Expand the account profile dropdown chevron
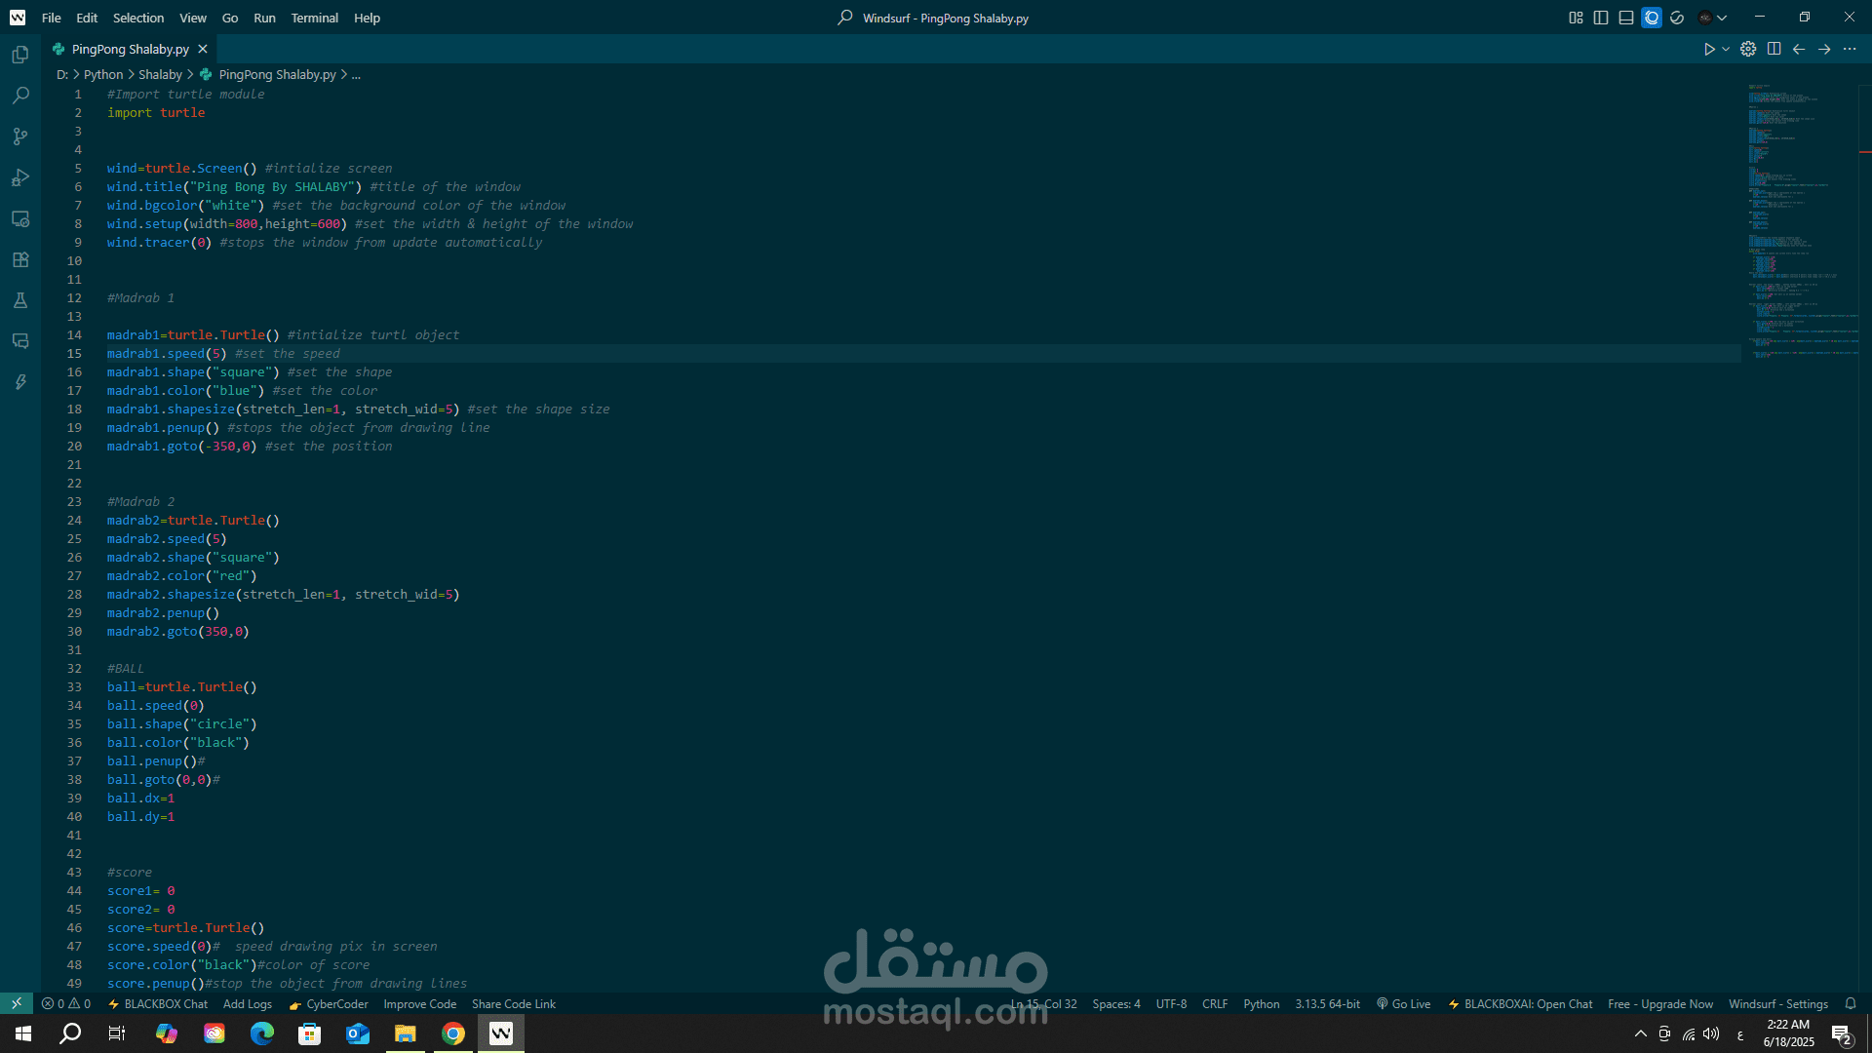1872x1053 pixels. (x=1723, y=18)
